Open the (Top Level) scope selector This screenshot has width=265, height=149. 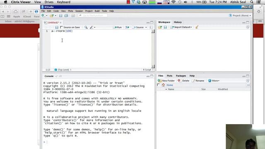(63, 70)
